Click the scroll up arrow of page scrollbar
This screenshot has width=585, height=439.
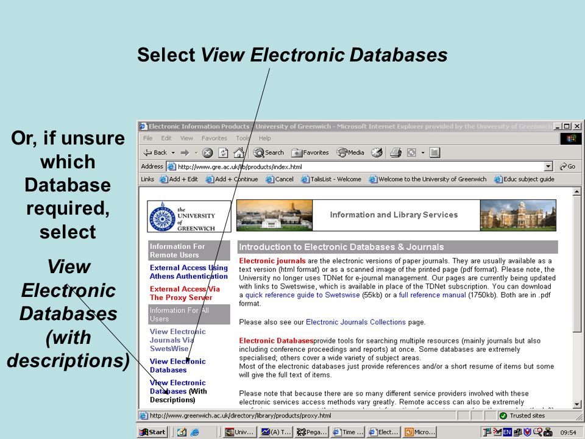click(x=577, y=192)
